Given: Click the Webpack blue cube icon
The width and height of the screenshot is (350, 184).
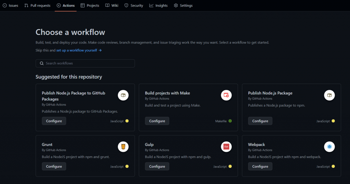Looking at the screenshot, I should pos(329,147).
